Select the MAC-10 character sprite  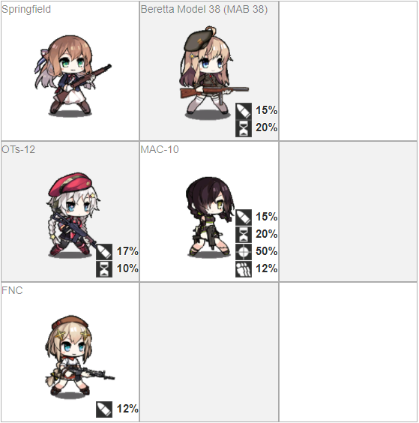click(x=210, y=217)
